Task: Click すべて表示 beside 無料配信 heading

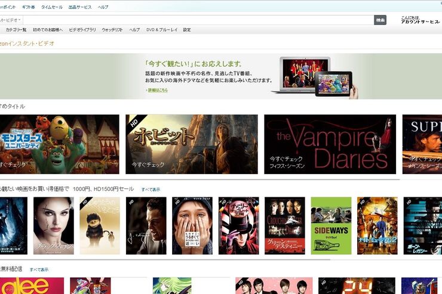Action: pos(39,270)
